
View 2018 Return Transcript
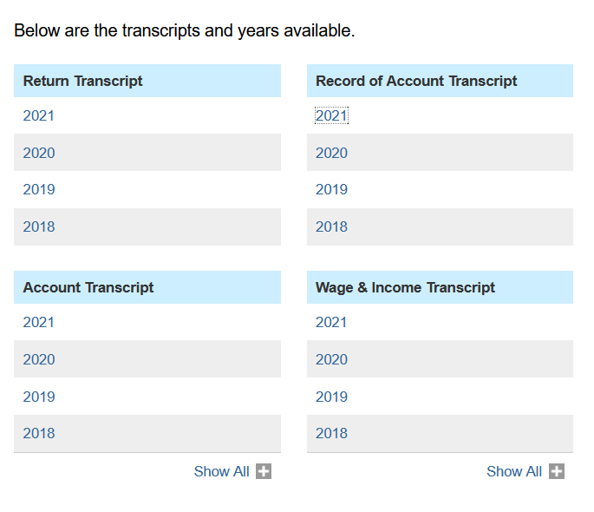[39, 226]
